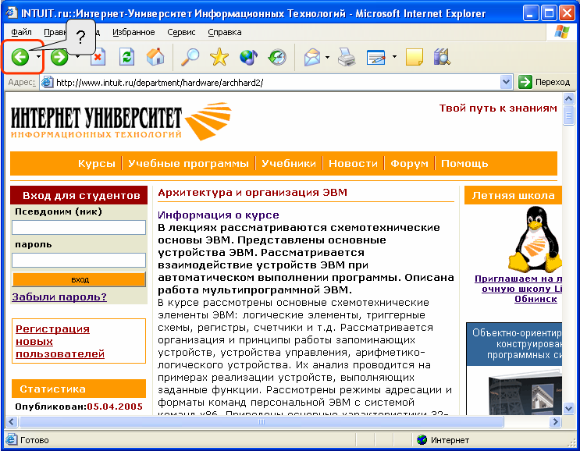
Task: Follow the Забыли пароль? link
Action: tap(59, 297)
